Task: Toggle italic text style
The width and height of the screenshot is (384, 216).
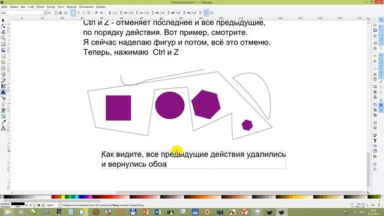Action: [65, 13]
